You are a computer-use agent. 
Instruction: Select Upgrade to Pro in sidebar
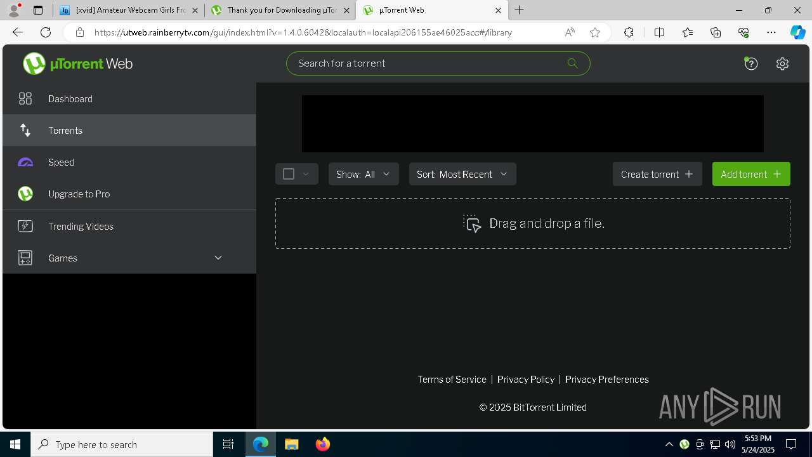129,194
